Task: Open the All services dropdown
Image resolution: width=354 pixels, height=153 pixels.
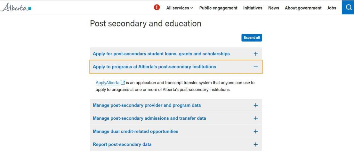Action: click(x=180, y=8)
